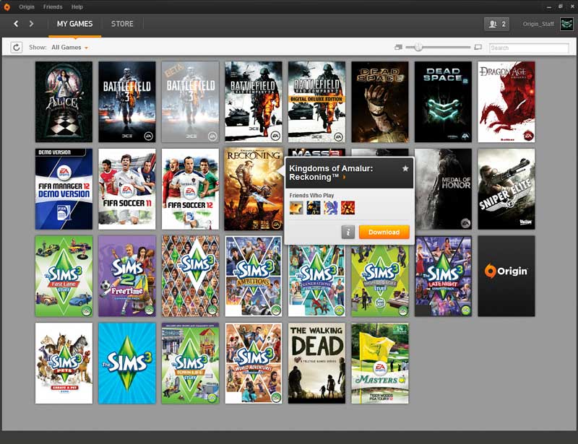Select the Dragon Age Origins tile
578x444 pixels.
pos(506,102)
